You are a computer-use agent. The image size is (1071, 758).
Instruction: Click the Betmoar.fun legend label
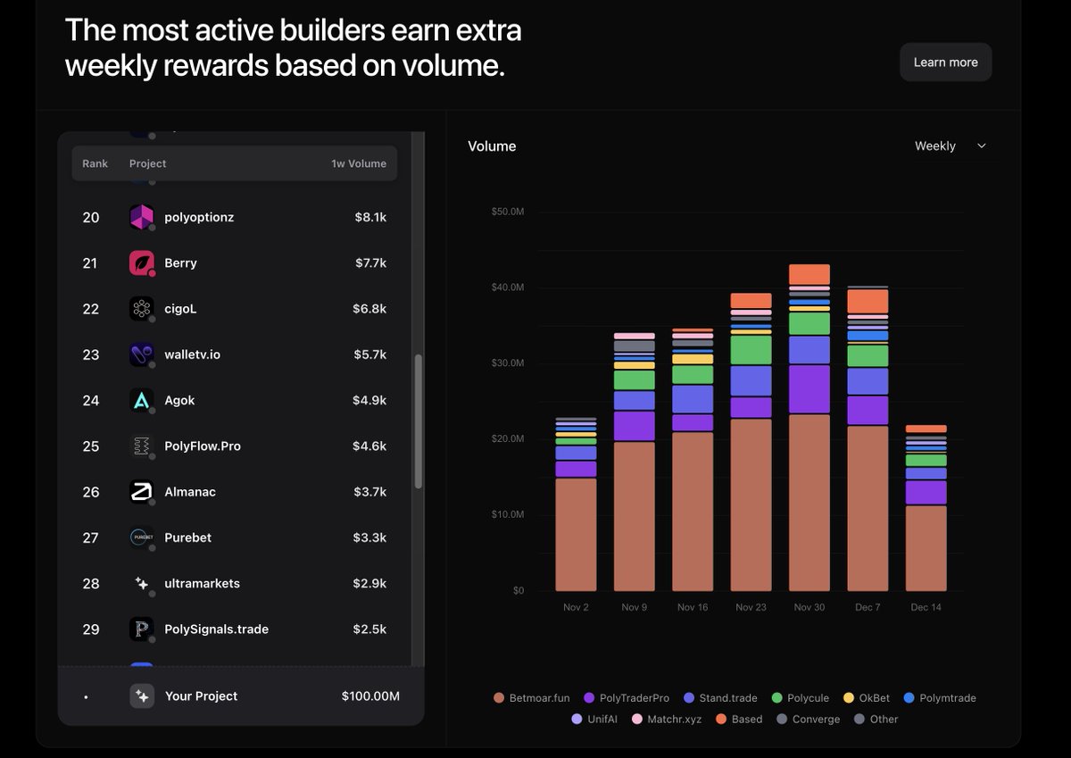click(x=538, y=698)
